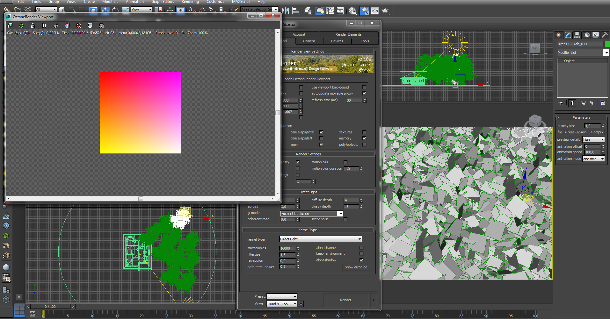Expand the kernel type dropdown
Image resolution: width=610 pixels, height=319 pixels.
tap(359, 239)
